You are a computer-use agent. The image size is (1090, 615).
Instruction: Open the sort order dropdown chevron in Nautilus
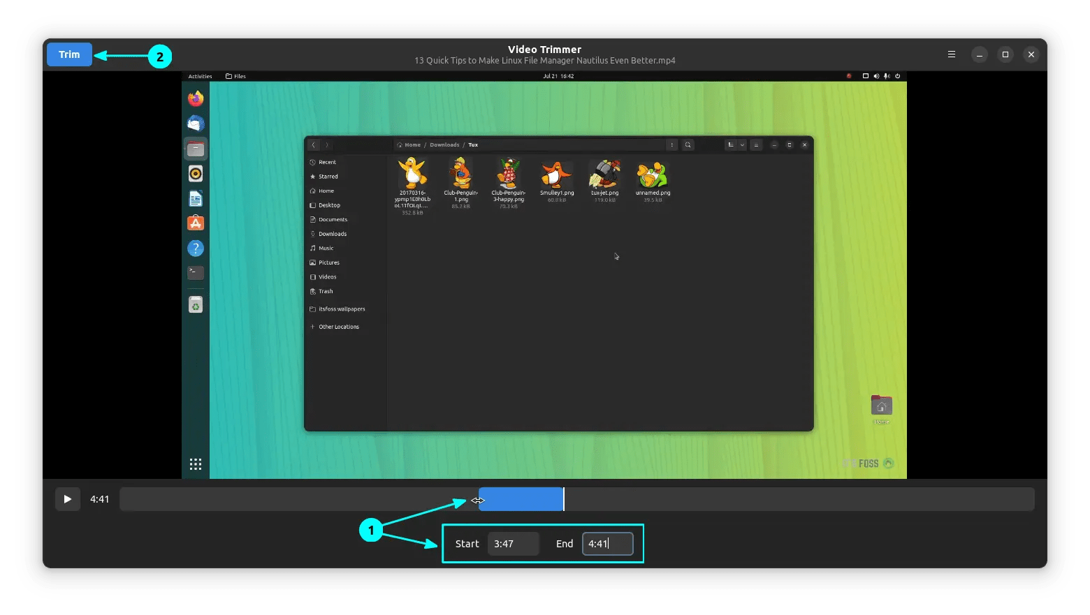coord(742,145)
